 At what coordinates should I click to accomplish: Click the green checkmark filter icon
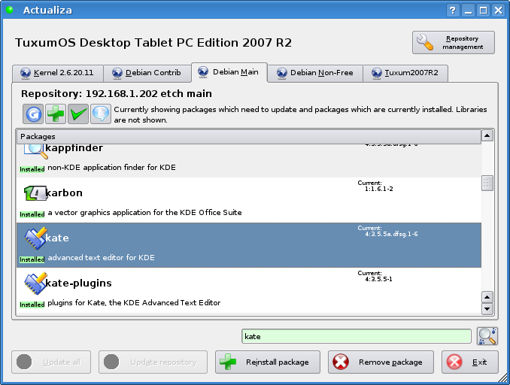tap(78, 114)
